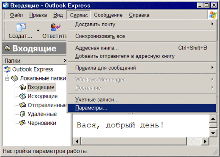The image size is (220, 157).
Task: Open Учетные записи entry
Action: pos(142,99)
